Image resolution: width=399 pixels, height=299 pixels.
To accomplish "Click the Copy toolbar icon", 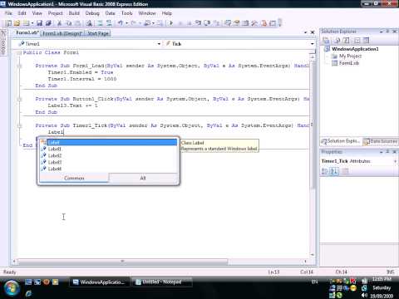I will [69, 23].
